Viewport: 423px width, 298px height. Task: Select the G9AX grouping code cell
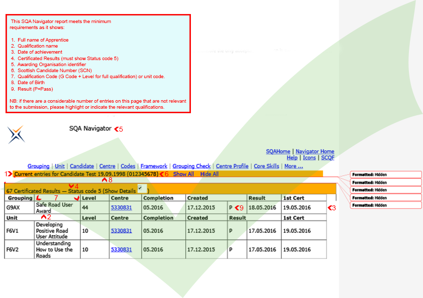(x=20, y=208)
